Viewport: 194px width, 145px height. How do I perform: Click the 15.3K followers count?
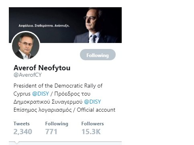91,132
